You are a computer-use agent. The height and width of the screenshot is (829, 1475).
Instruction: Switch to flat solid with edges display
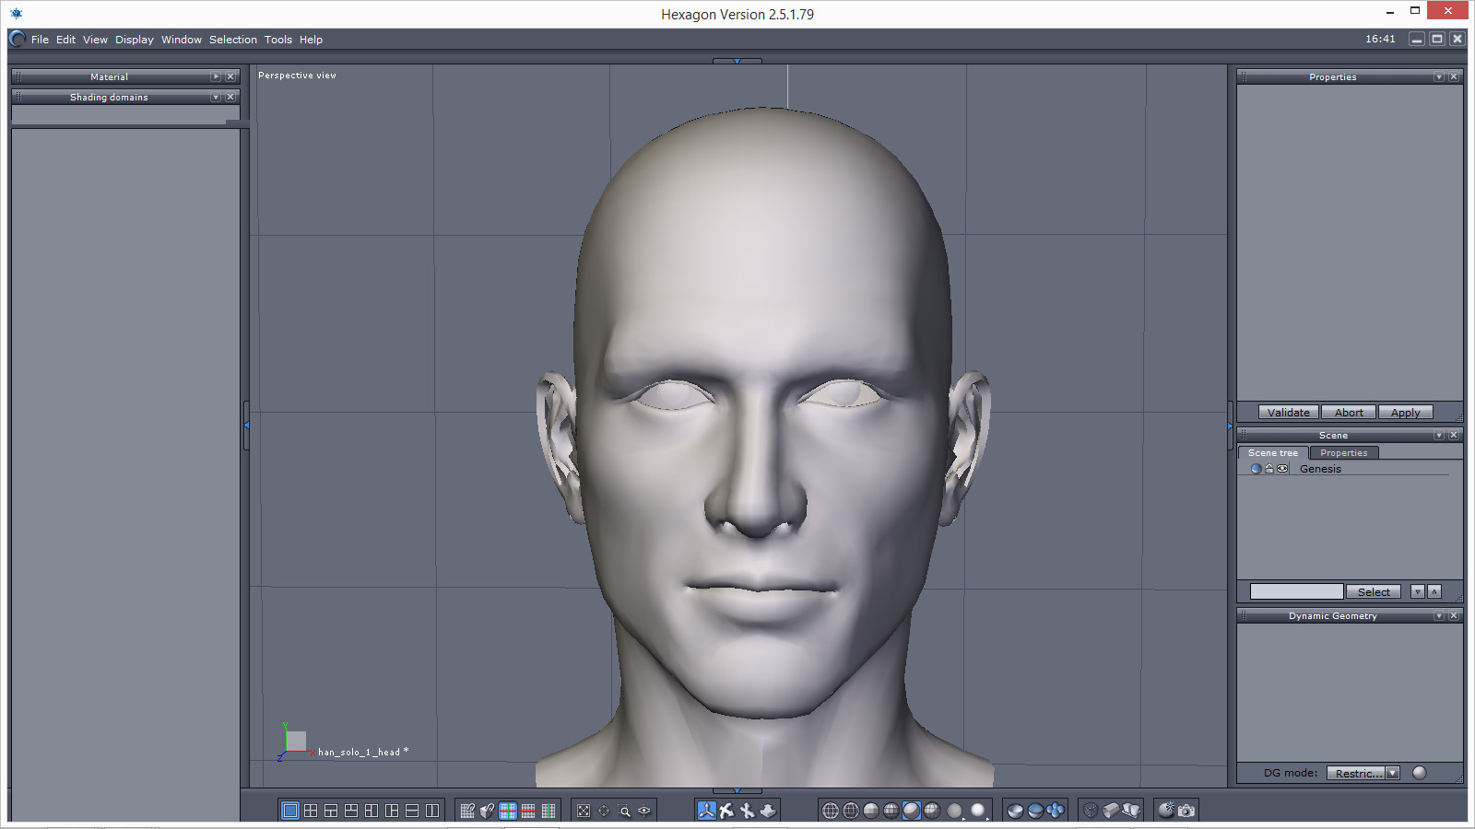point(891,811)
